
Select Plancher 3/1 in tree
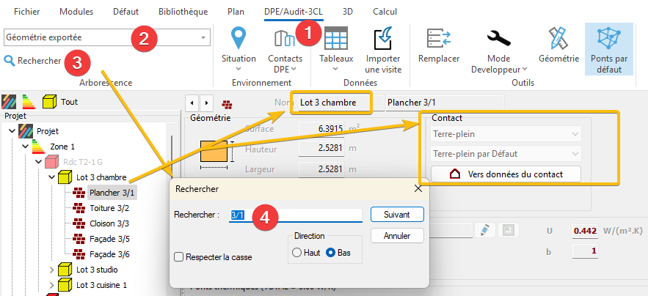(x=112, y=193)
